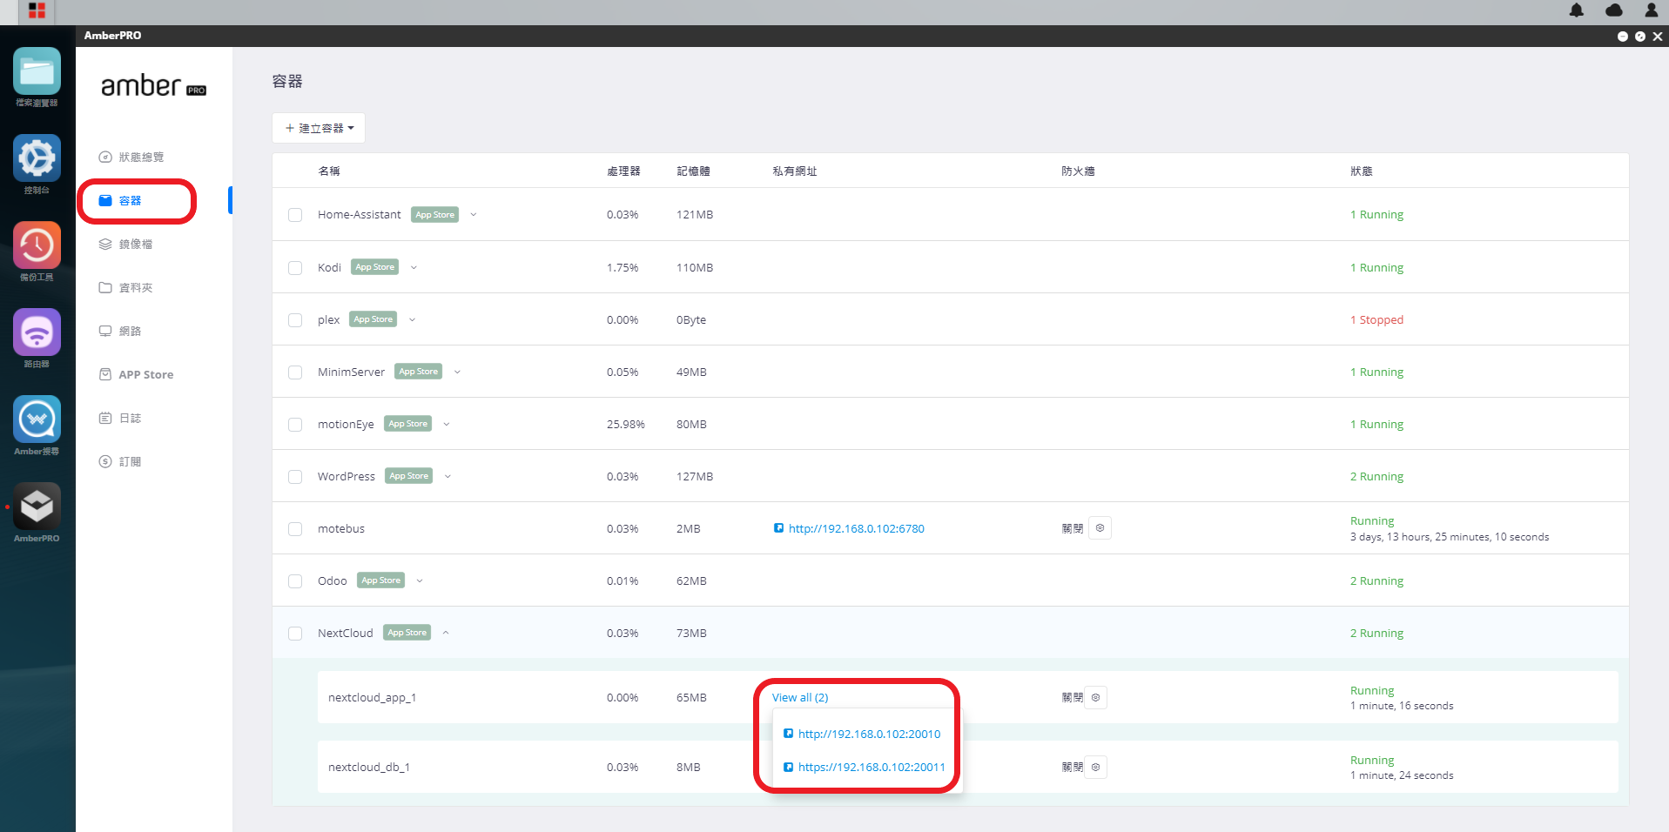Select the Kodi checkbox
This screenshot has height=832, width=1669.
coord(295,268)
